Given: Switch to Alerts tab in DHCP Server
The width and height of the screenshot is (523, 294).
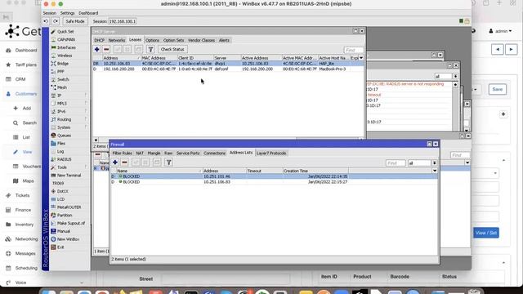Looking at the screenshot, I should pyautogui.click(x=224, y=40).
